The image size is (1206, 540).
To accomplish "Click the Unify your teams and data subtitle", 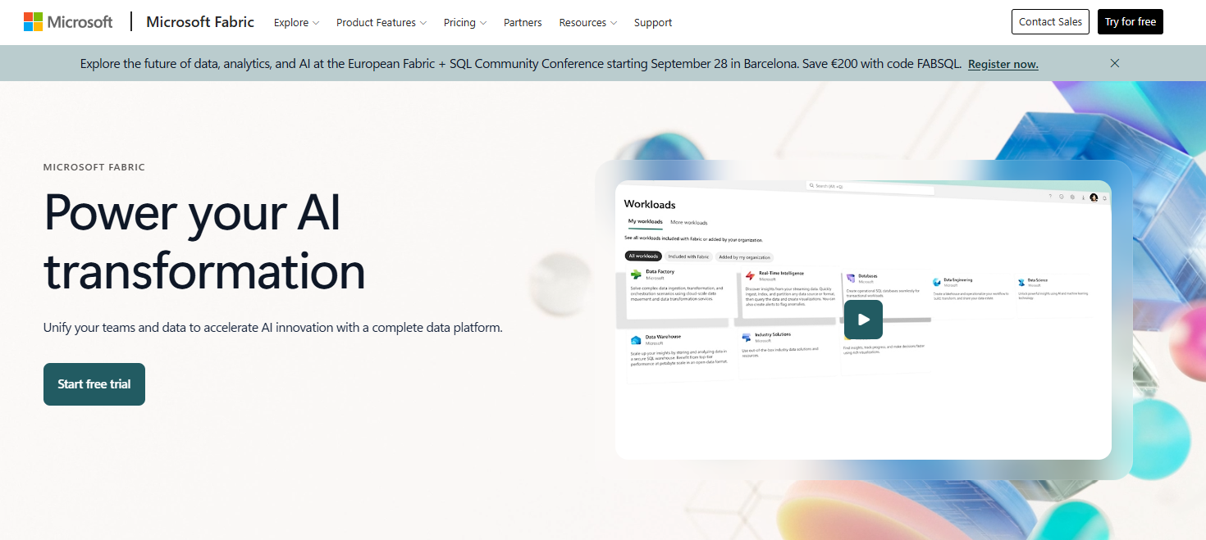I will (273, 328).
